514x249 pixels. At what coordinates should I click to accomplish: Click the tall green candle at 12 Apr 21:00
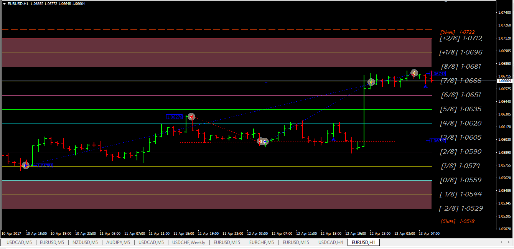pyautogui.click(x=364, y=111)
